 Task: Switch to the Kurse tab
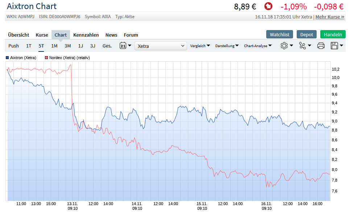[42, 35]
